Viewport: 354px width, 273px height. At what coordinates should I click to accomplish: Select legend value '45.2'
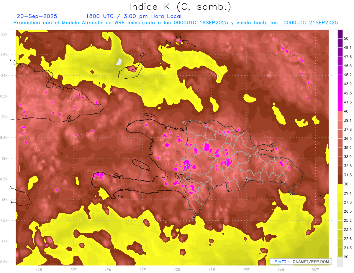click(348, 75)
